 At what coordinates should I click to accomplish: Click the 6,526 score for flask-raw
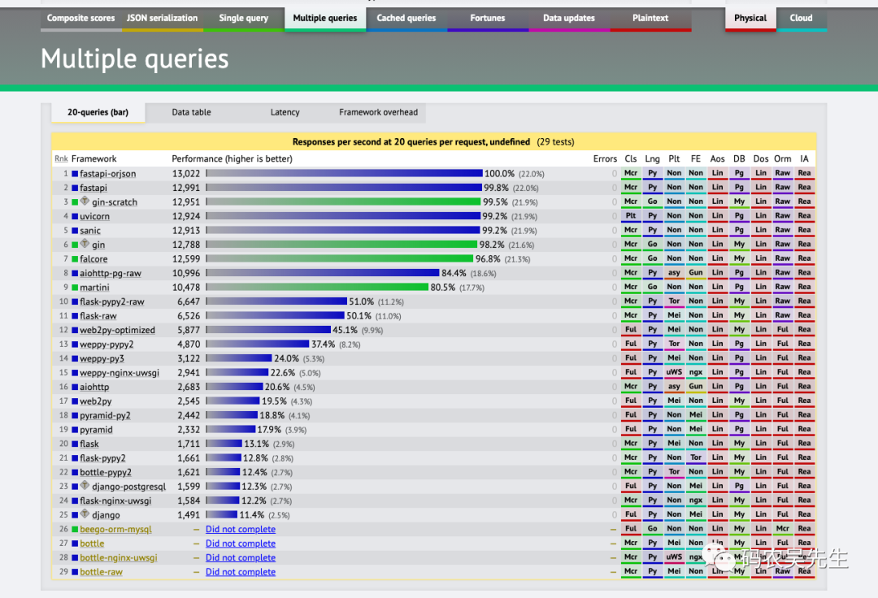tap(189, 316)
